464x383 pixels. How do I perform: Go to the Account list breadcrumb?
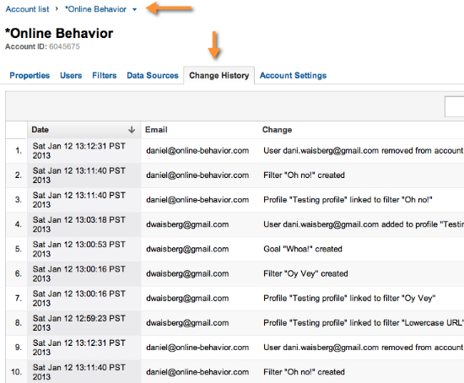[x=27, y=9]
